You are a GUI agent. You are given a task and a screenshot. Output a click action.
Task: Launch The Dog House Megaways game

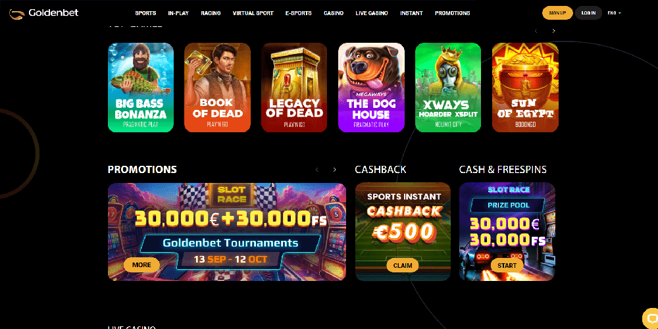371,88
